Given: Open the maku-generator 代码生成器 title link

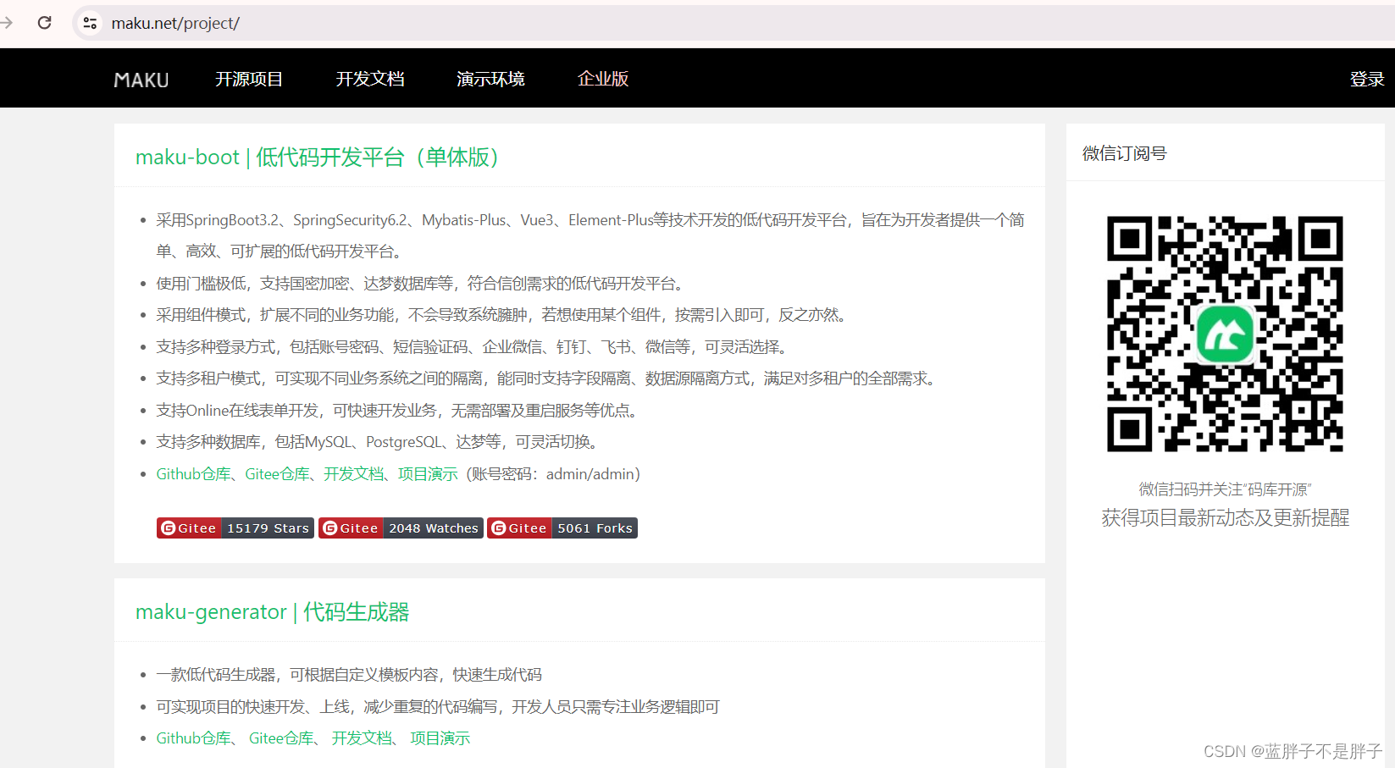Looking at the screenshot, I should coord(273,611).
